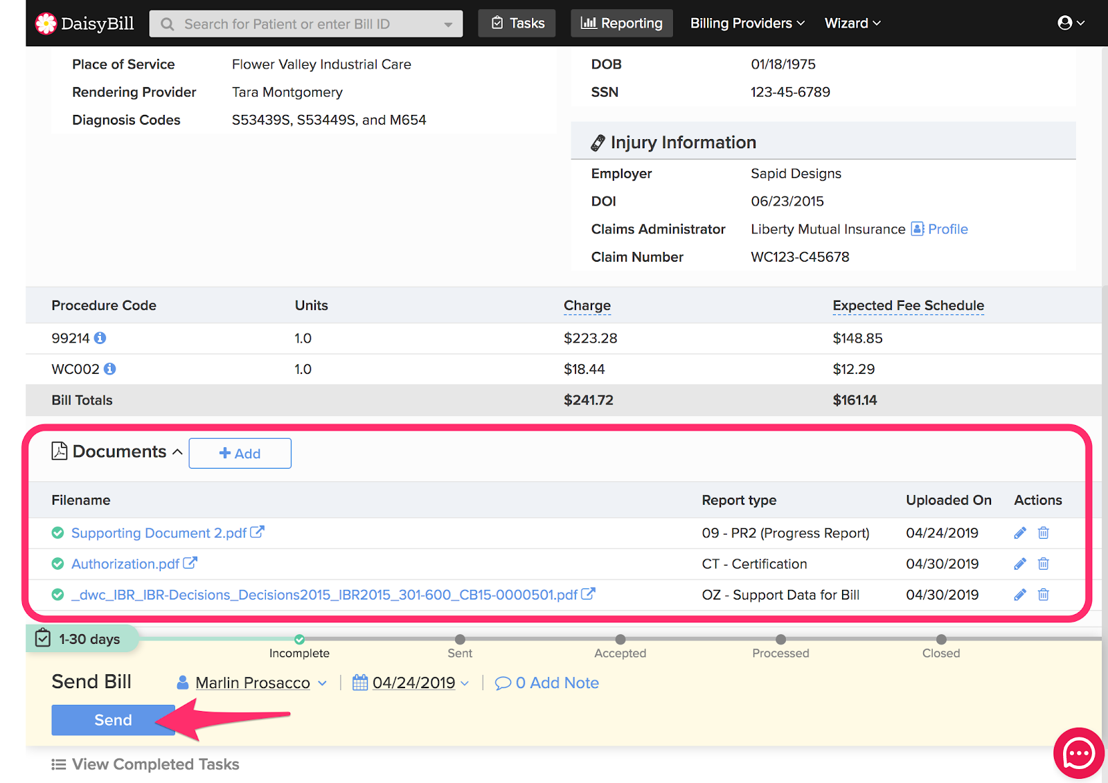Click the Expected Fee Schedule column header
The width and height of the screenshot is (1108, 783).
[x=909, y=305]
